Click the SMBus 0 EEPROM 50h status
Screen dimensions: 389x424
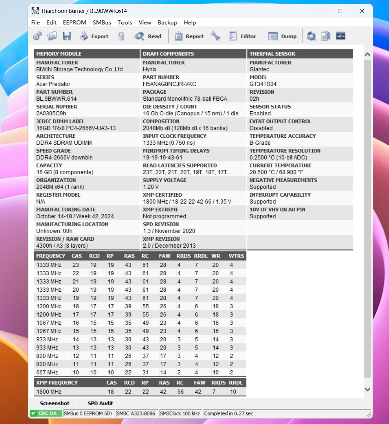pyautogui.click(x=88, y=413)
